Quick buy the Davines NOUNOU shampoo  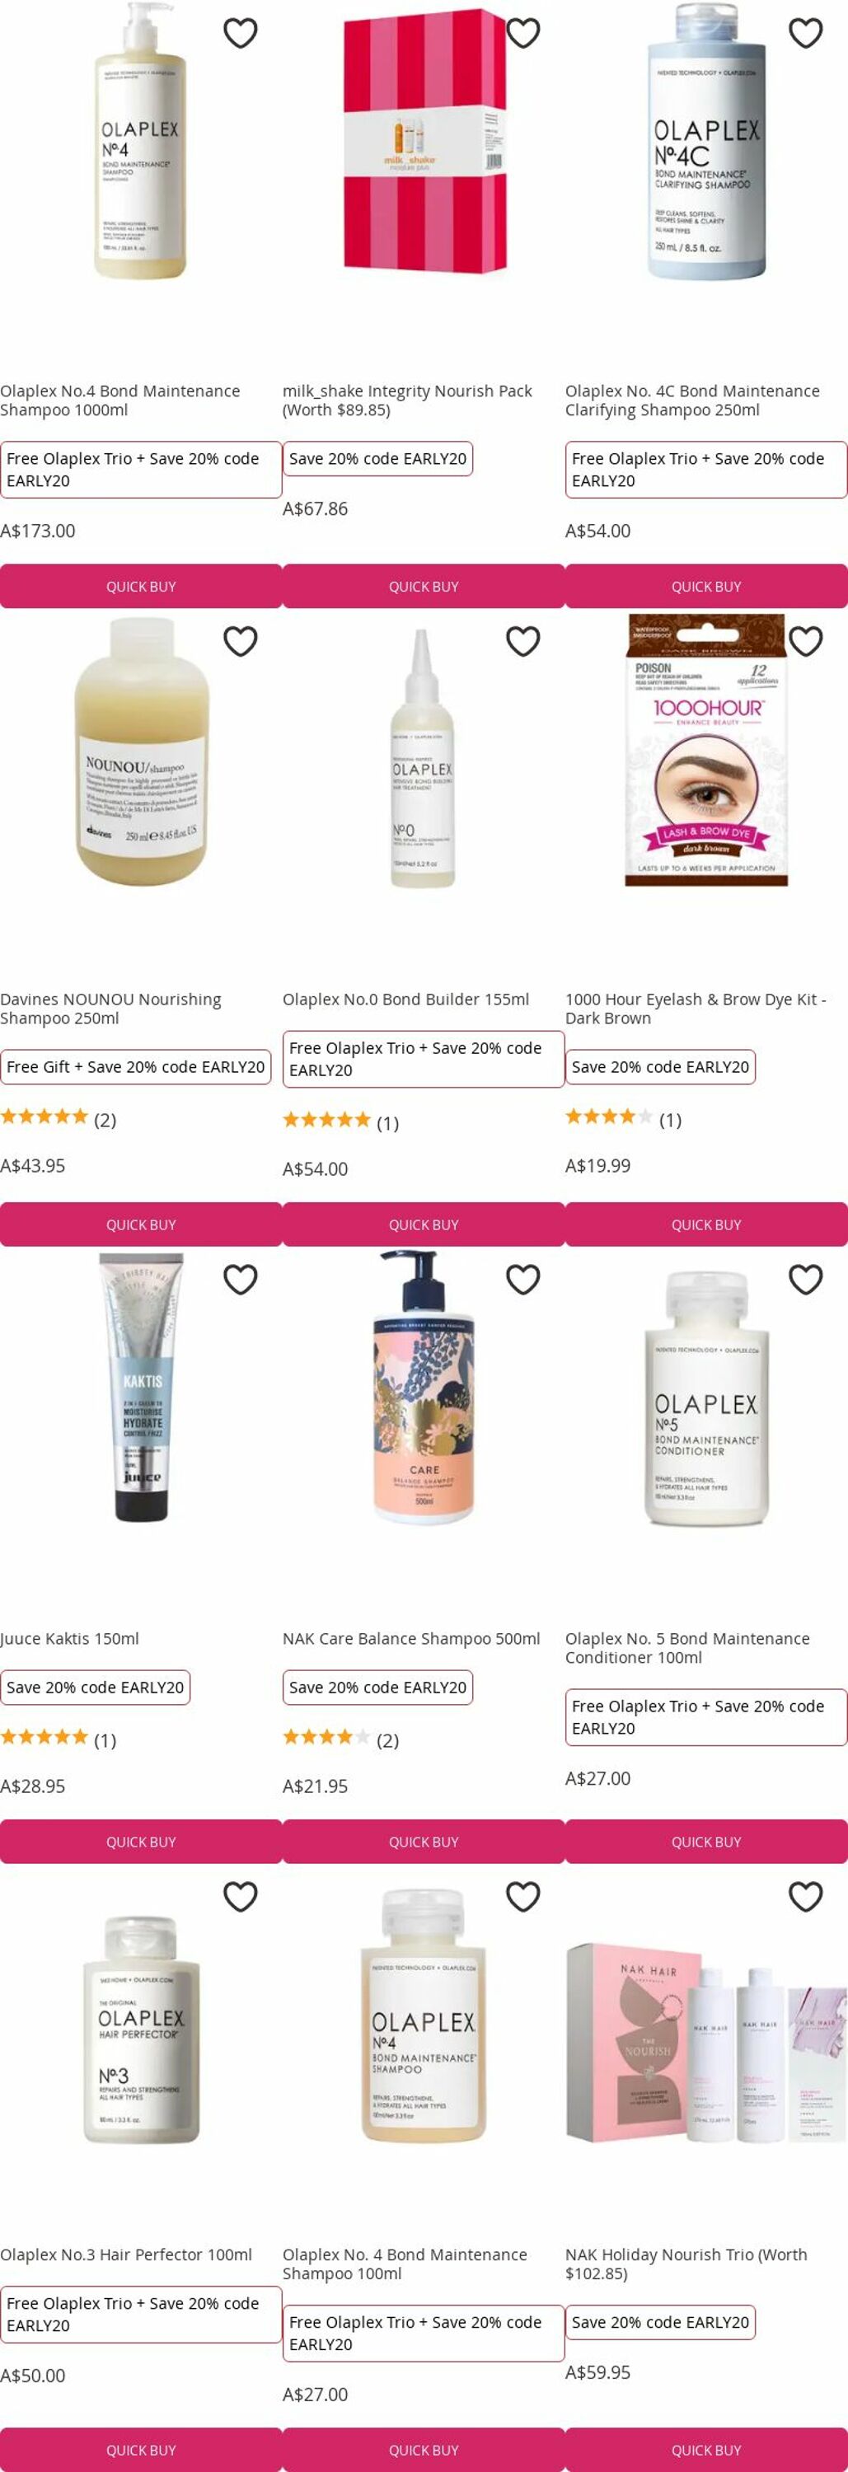click(141, 1224)
